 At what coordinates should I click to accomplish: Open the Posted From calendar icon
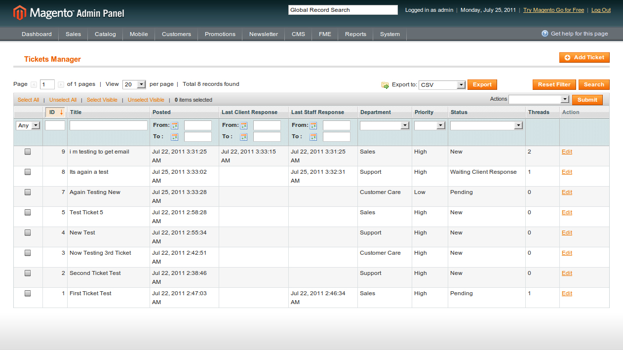175,125
